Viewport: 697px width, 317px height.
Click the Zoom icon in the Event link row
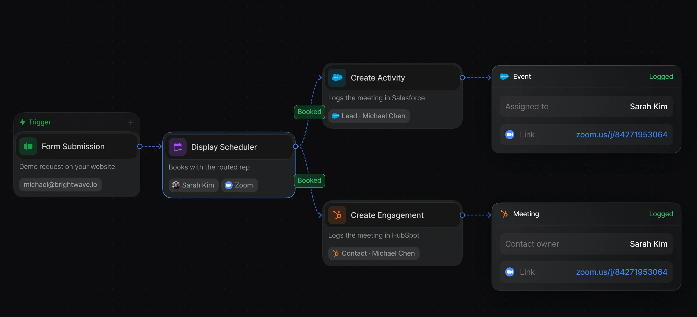point(510,135)
